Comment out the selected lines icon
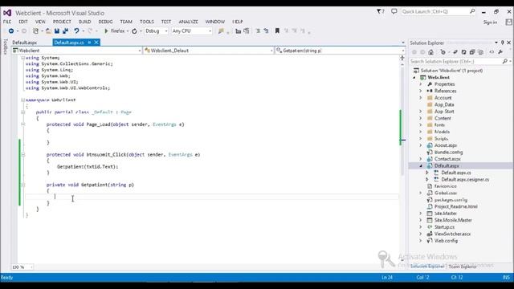Screen dimensions: 514x289 pos(258,31)
